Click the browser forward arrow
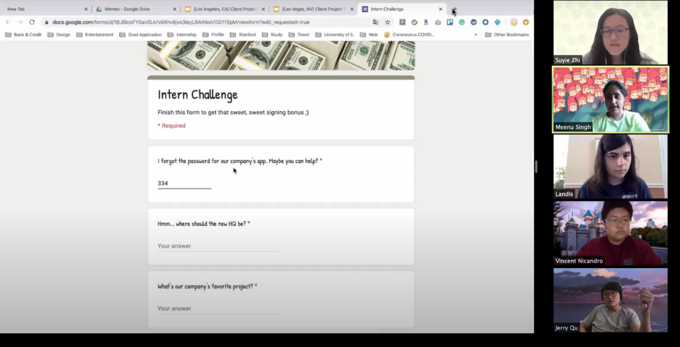Viewport: 680px width, 347px height. [20, 22]
